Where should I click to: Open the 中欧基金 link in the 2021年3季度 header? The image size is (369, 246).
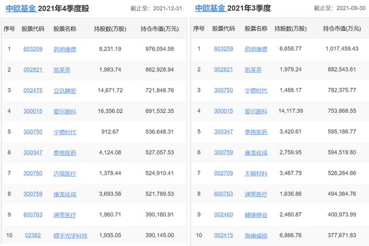coord(210,8)
